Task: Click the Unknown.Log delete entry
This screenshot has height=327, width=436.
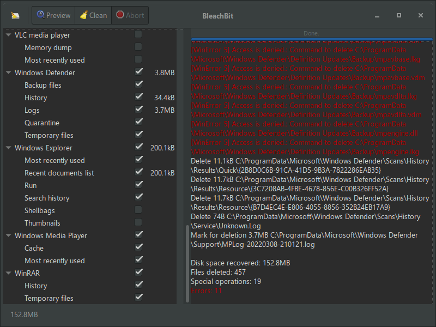Action: [x=306, y=221]
